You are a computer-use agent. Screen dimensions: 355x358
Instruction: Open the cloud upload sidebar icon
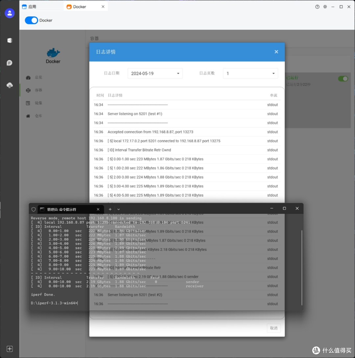pos(10,85)
